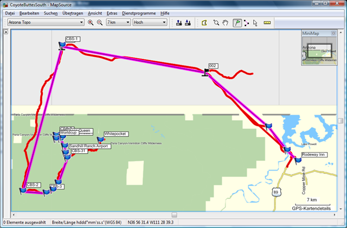Choose the arrow selection tool
This screenshot has height=228, width=347.
click(x=255, y=23)
